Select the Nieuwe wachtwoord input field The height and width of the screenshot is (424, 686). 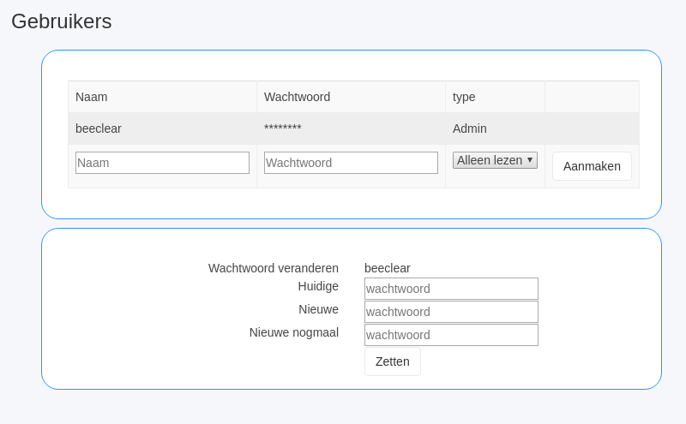tap(451, 312)
